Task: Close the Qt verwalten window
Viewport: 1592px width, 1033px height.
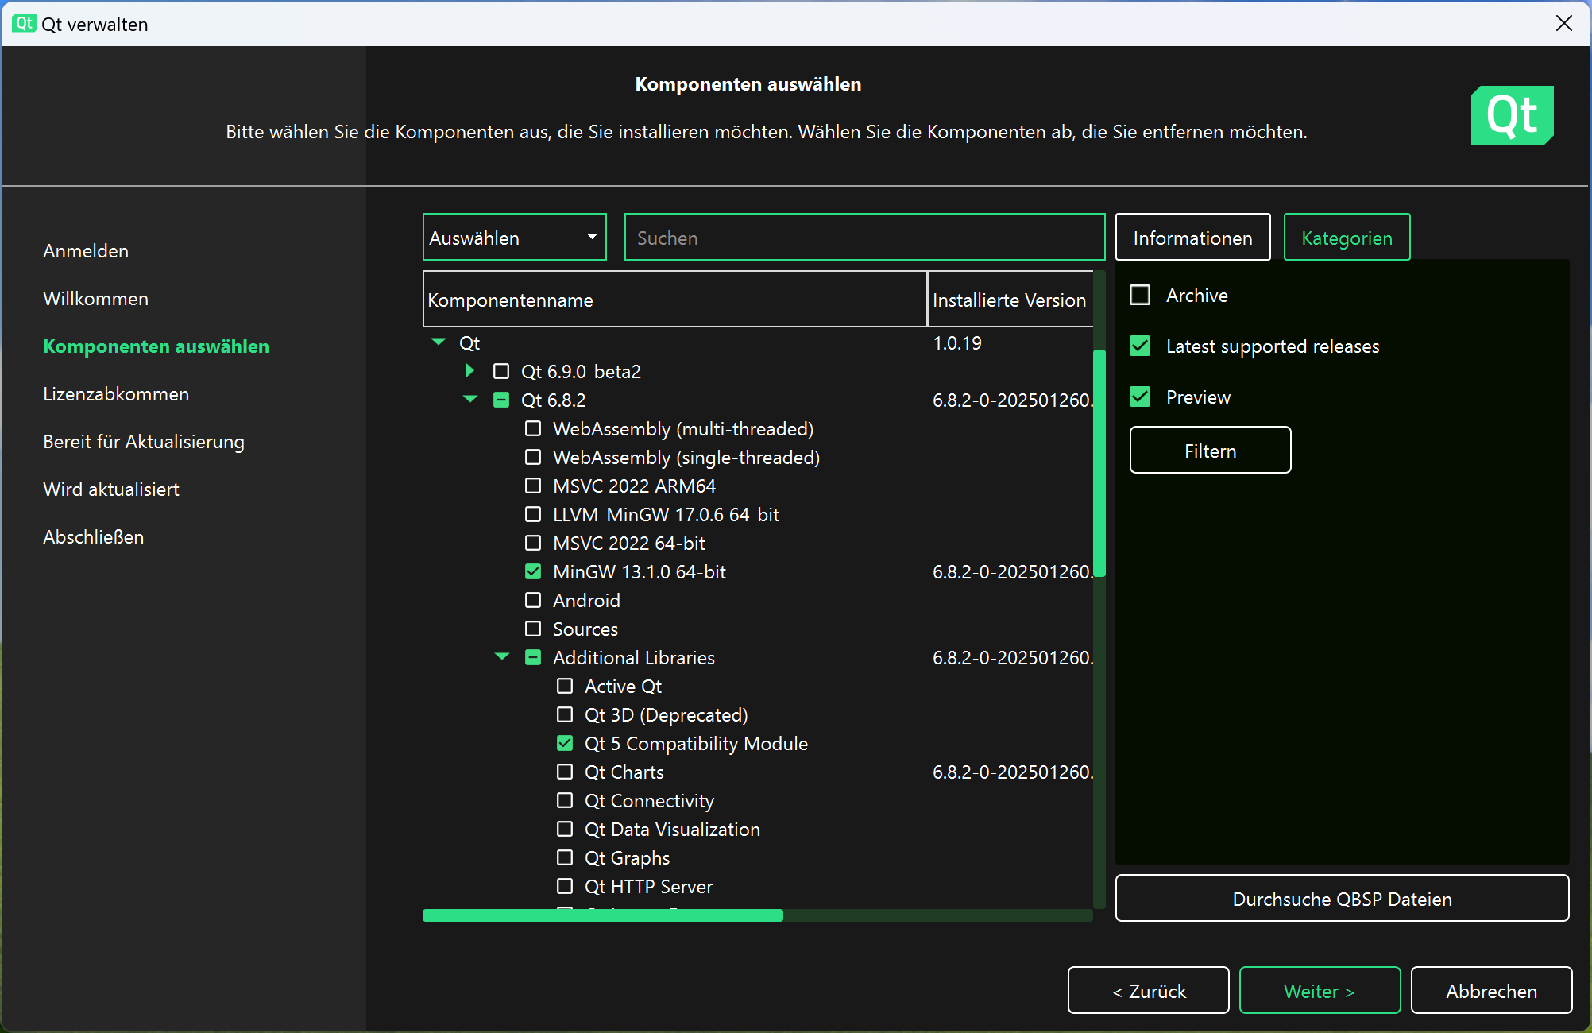Action: click(1563, 24)
